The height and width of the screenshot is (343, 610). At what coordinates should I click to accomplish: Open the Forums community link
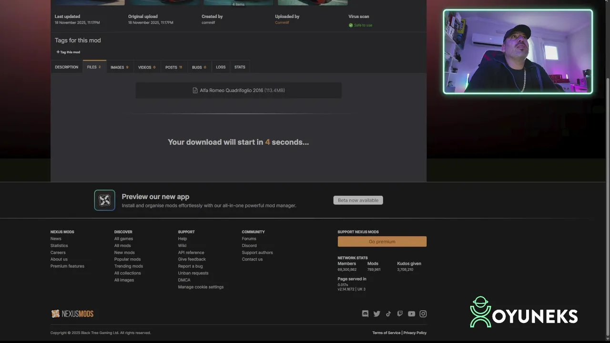(249, 239)
